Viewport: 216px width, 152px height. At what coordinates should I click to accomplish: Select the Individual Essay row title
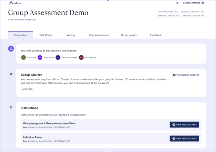pos(33,137)
